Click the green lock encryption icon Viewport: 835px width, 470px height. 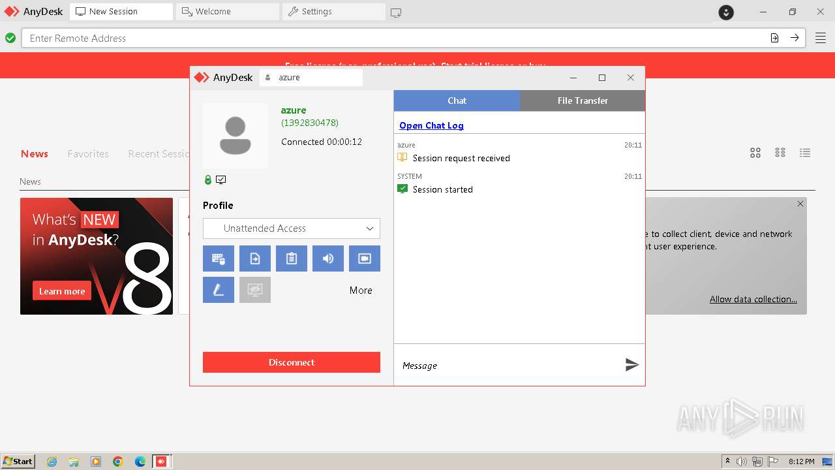click(x=208, y=180)
